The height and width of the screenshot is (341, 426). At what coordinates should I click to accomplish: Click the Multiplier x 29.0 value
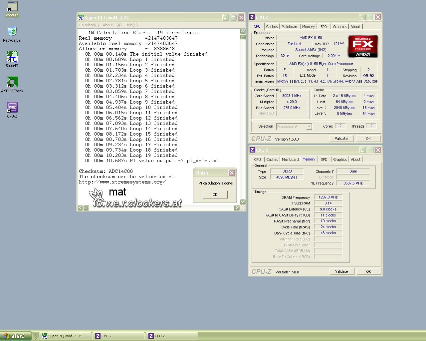click(x=292, y=102)
